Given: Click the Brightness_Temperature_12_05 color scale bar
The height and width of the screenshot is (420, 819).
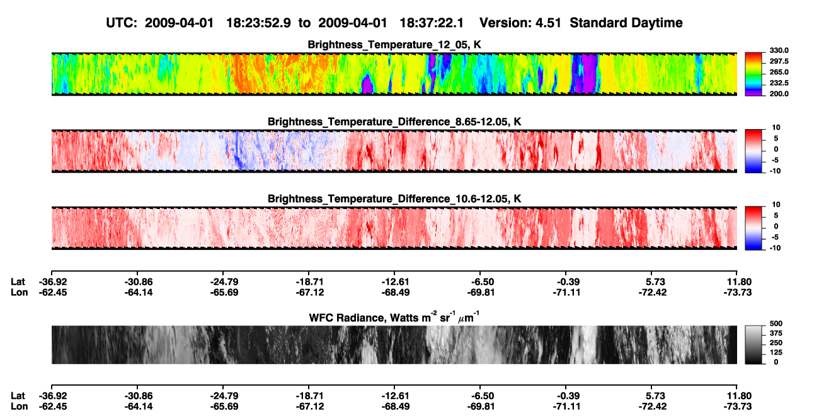Looking at the screenshot, I should click(753, 73).
